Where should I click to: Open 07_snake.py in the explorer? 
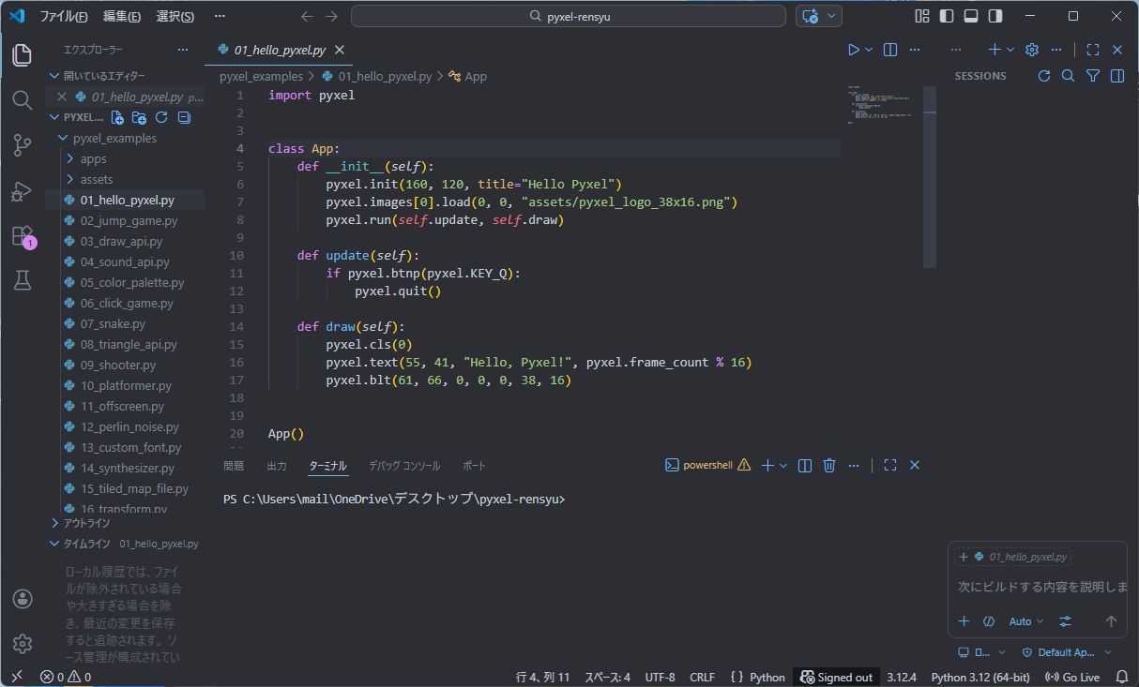(113, 323)
